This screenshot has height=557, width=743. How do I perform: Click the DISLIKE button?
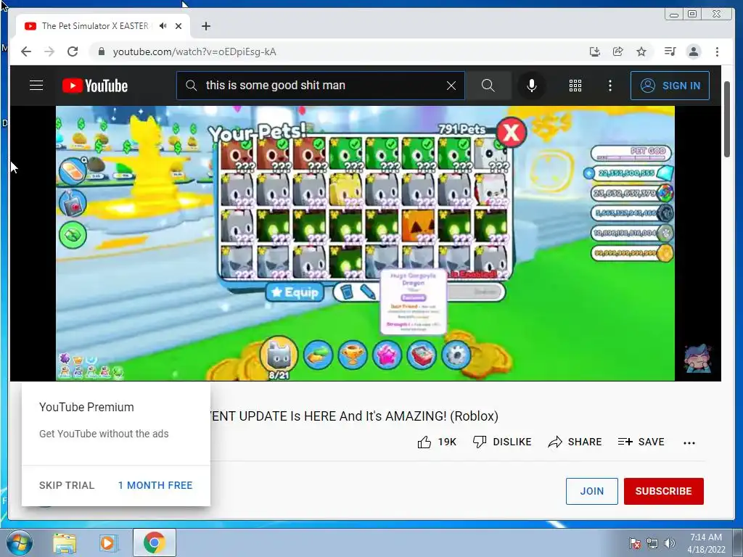click(x=502, y=442)
